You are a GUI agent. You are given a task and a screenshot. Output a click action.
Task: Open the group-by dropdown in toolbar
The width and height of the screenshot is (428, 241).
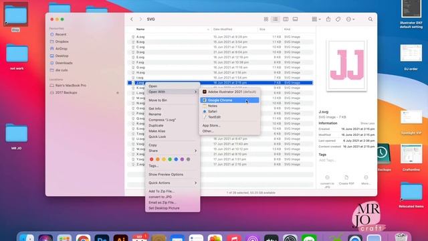tap(316, 19)
